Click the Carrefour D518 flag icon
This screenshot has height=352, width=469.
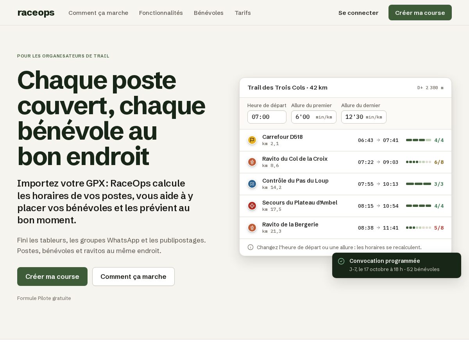[x=252, y=140]
